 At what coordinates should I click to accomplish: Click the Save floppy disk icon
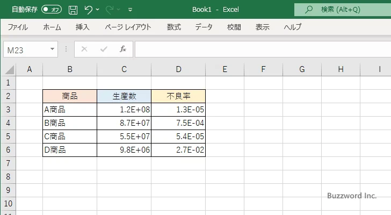click(x=73, y=10)
